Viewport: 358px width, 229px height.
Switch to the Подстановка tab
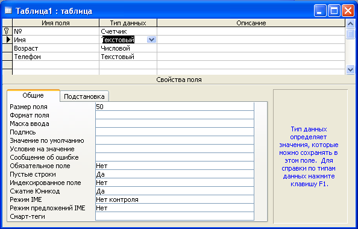[x=84, y=96]
